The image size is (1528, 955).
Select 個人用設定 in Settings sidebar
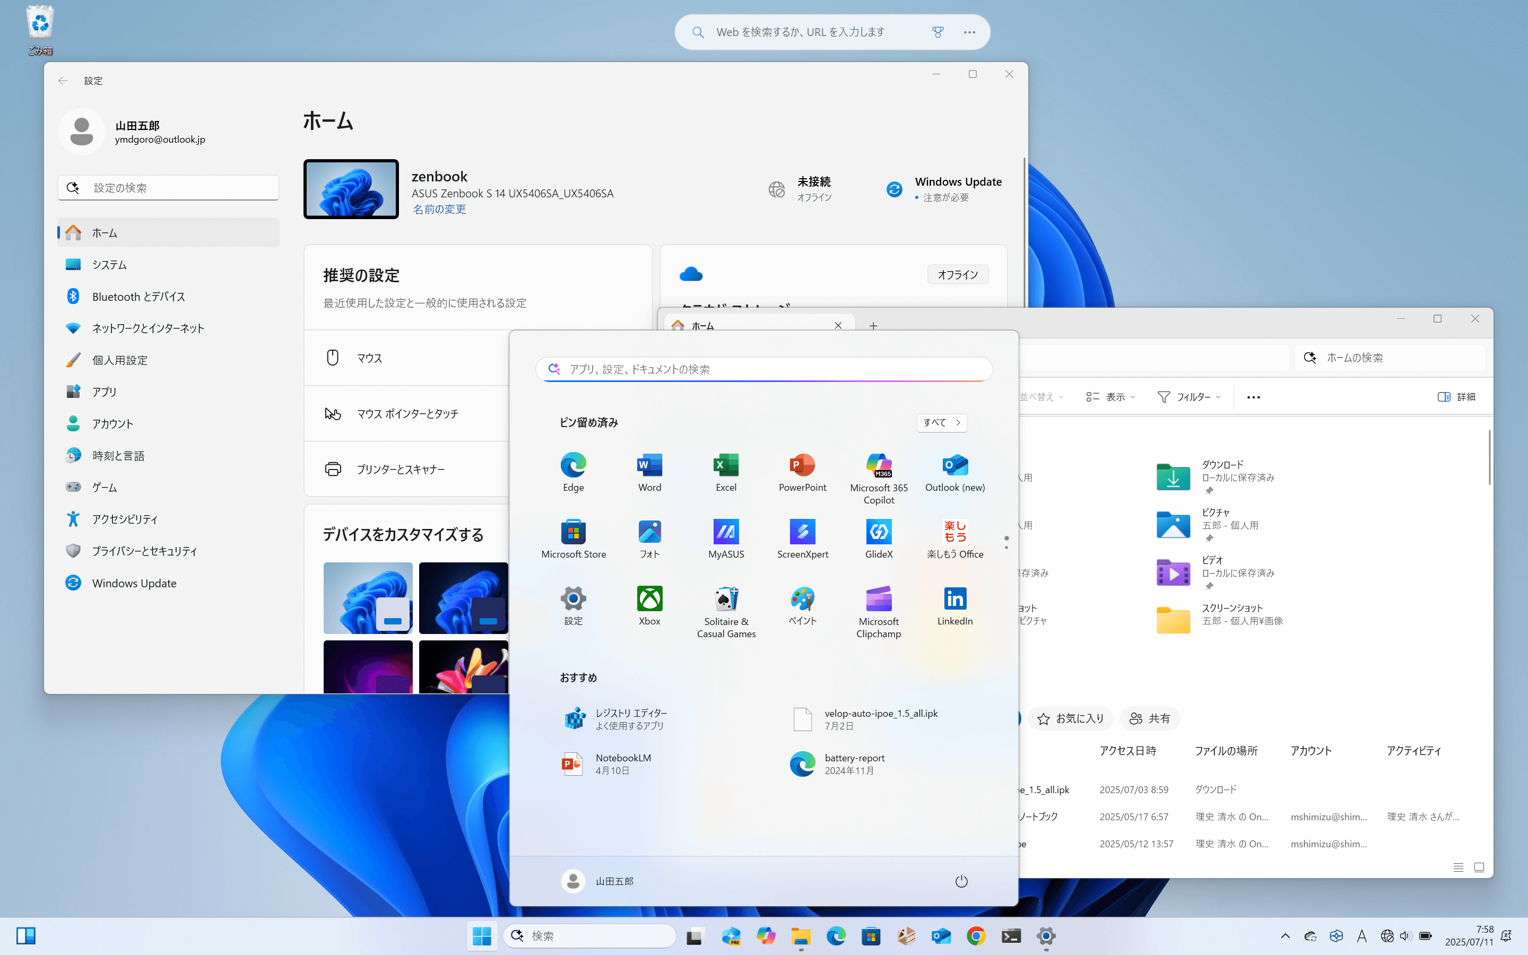pyautogui.click(x=169, y=360)
